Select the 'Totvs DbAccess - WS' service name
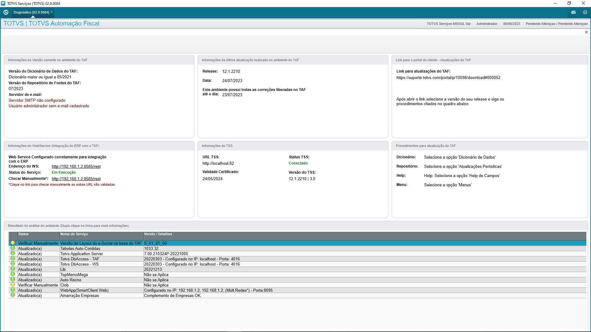 coord(79,264)
